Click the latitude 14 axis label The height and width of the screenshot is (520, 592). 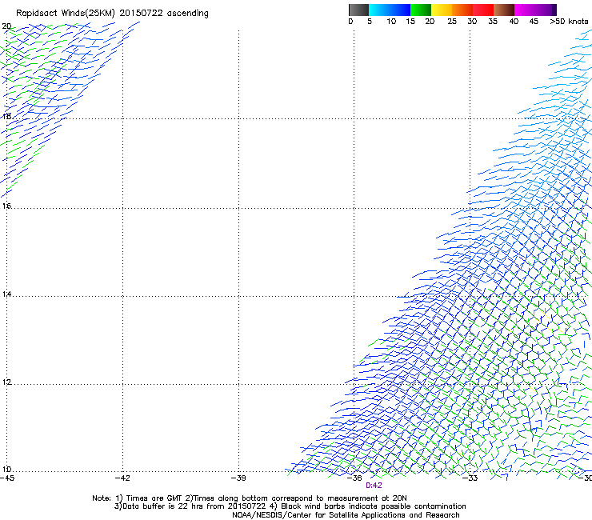[x=6, y=294]
